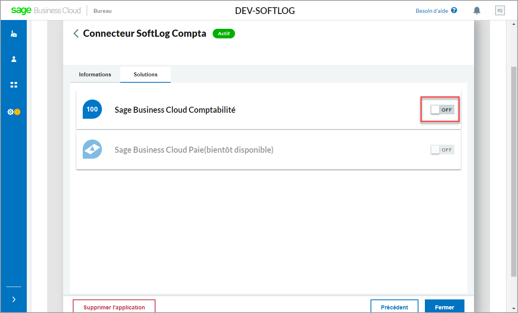Click the Connecteur SoftLog Compta heading
The height and width of the screenshot is (313, 518).
[145, 34]
